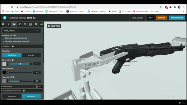Open the Help Center link
The height and width of the screenshot is (105, 187).
(137, 18)
